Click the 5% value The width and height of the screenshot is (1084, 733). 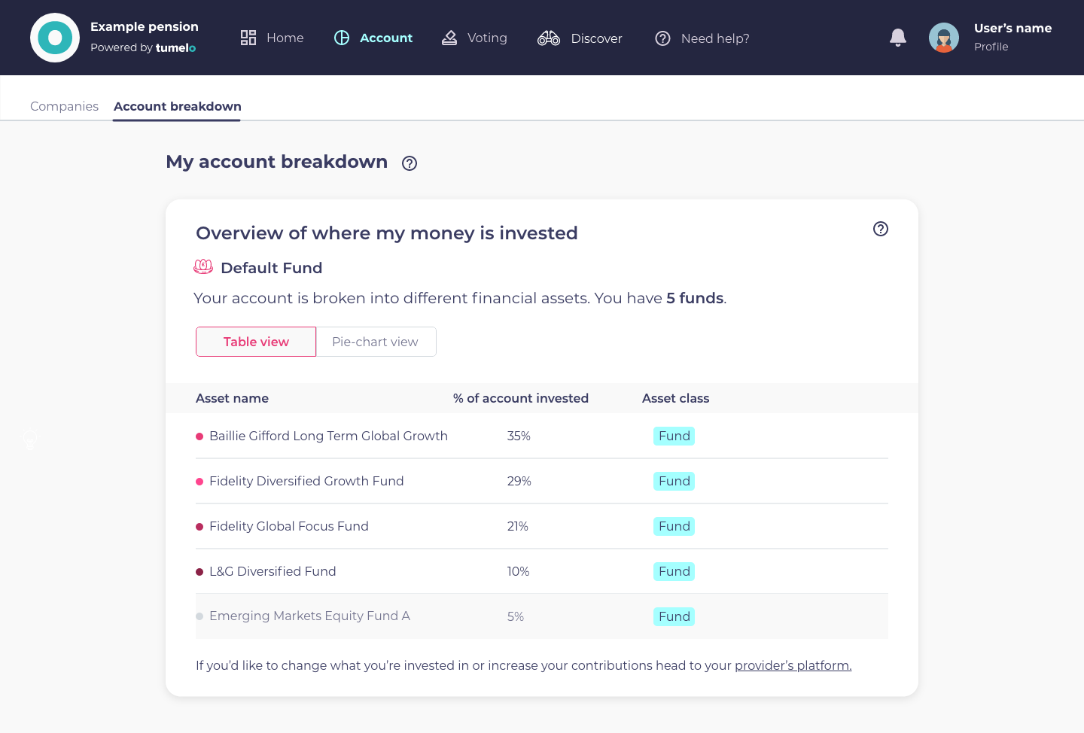[515, 616]
